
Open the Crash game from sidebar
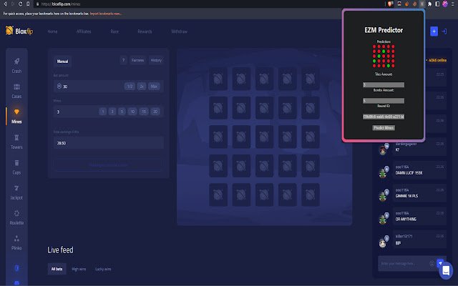coord(16,66)
